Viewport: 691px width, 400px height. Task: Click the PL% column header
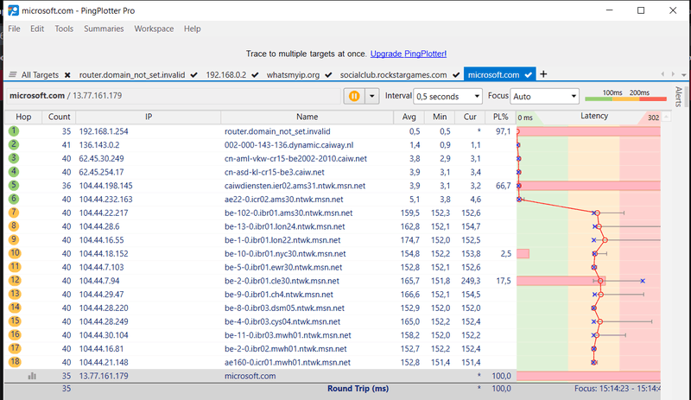(x=501, y=117)
